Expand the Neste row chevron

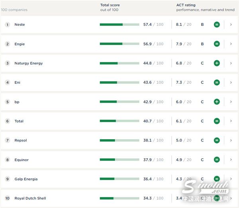tap(231, 25)
